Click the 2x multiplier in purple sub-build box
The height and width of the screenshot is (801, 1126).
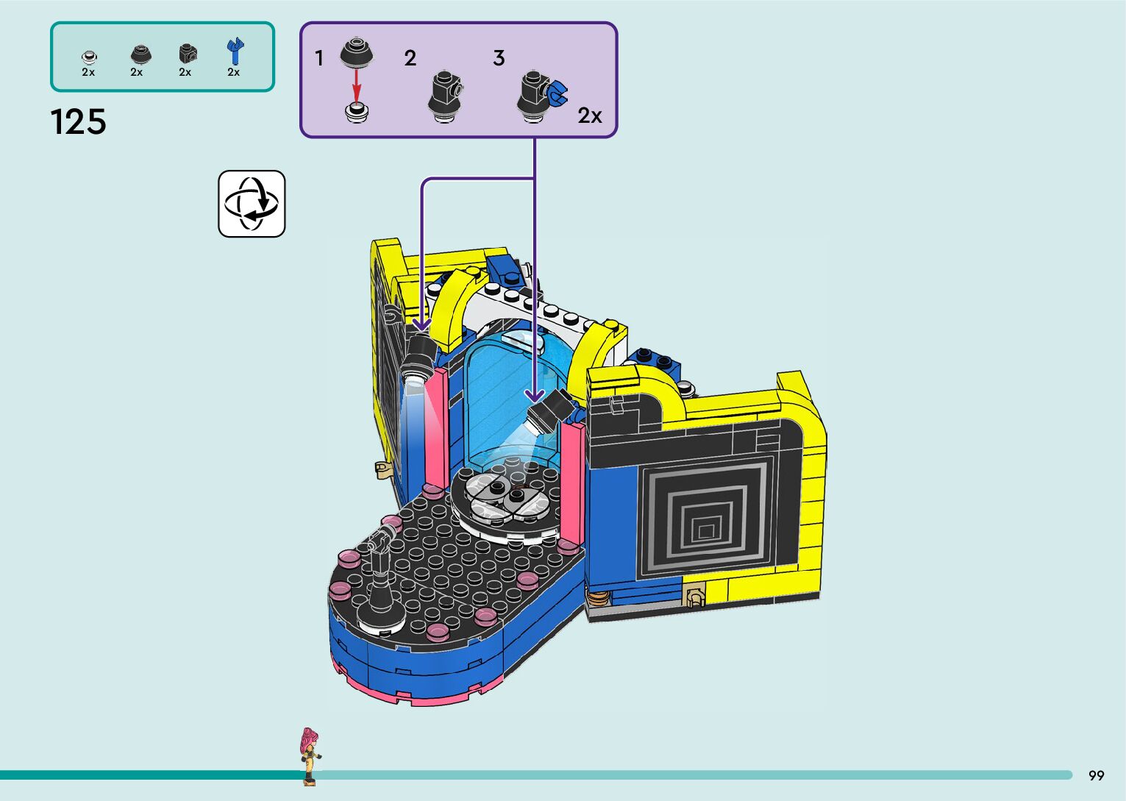pos(589,115)
